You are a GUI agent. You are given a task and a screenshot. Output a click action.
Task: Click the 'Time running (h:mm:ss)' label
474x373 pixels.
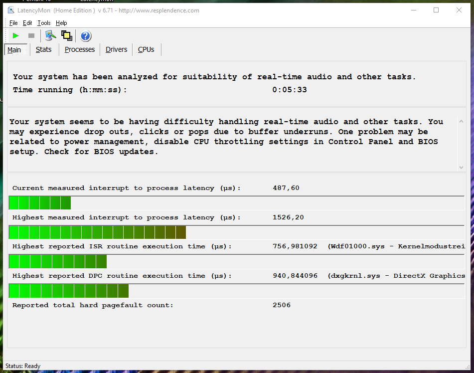point(70,90)
